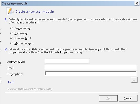Open the path browse ellipsis button
The height and width of the screenshot is (104, 140).
click(x=134, y=80)
